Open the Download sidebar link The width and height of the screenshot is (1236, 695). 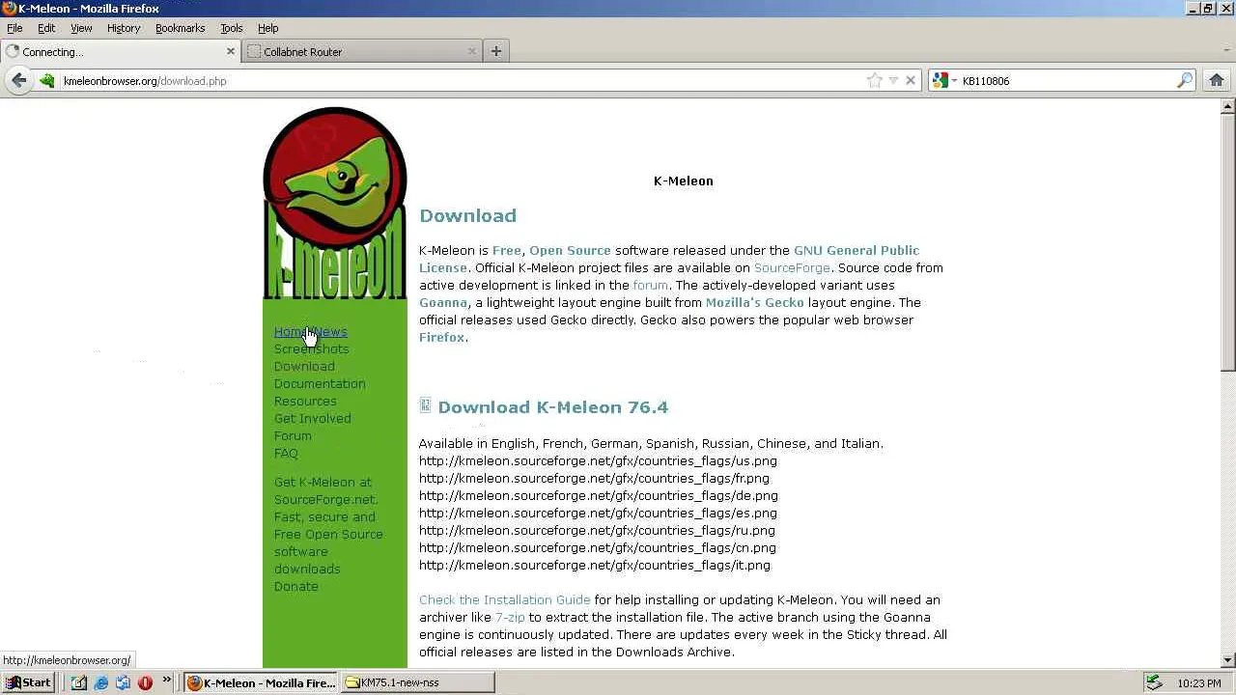tap(304, 367)
